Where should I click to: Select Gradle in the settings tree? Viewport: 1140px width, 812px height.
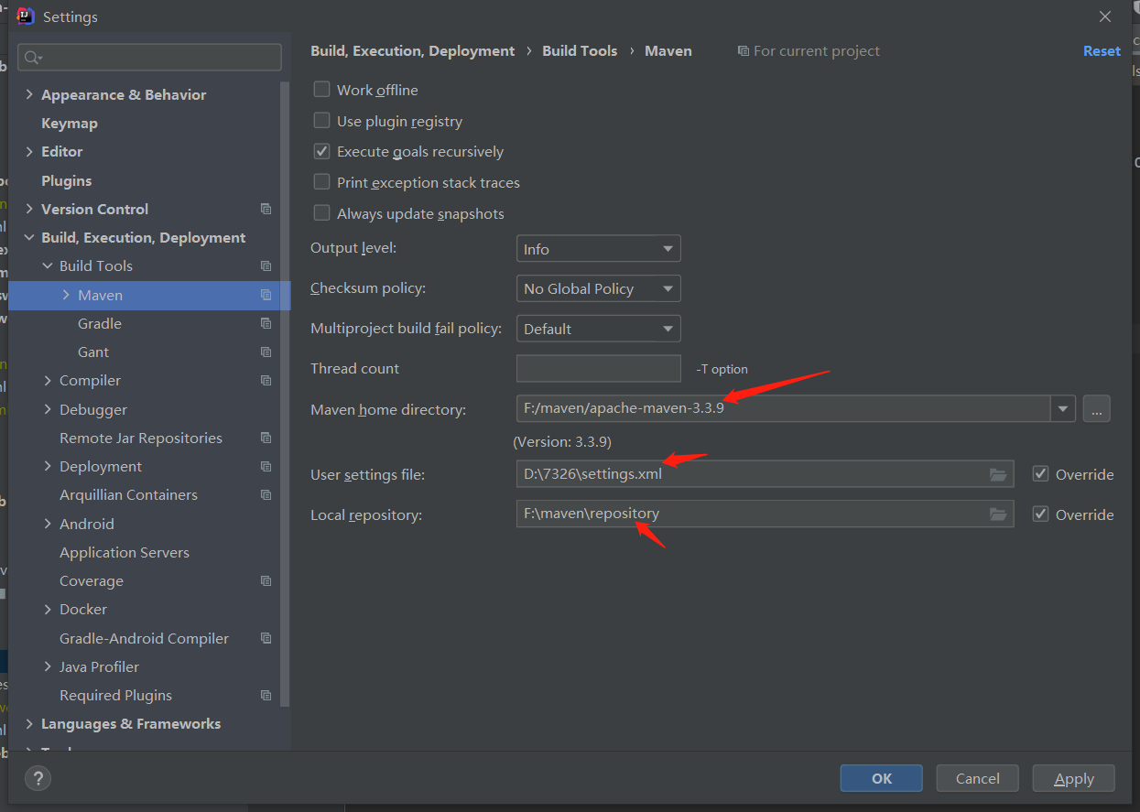(99, 322)
